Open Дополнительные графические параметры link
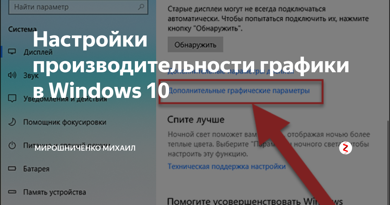This screenshot has height=205, width=390. pyautogui.click(x=239, y=91)
